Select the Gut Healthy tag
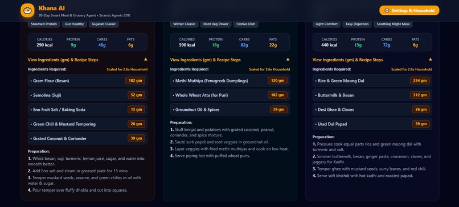The width and height of the screenshot is (459, 207). [x=75, y=24]
